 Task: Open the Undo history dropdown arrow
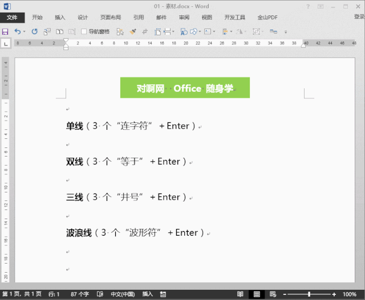[x=24, y=31]
